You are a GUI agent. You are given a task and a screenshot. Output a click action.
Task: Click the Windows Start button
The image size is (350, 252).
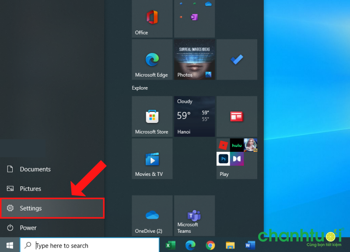(x=10, y=245)
